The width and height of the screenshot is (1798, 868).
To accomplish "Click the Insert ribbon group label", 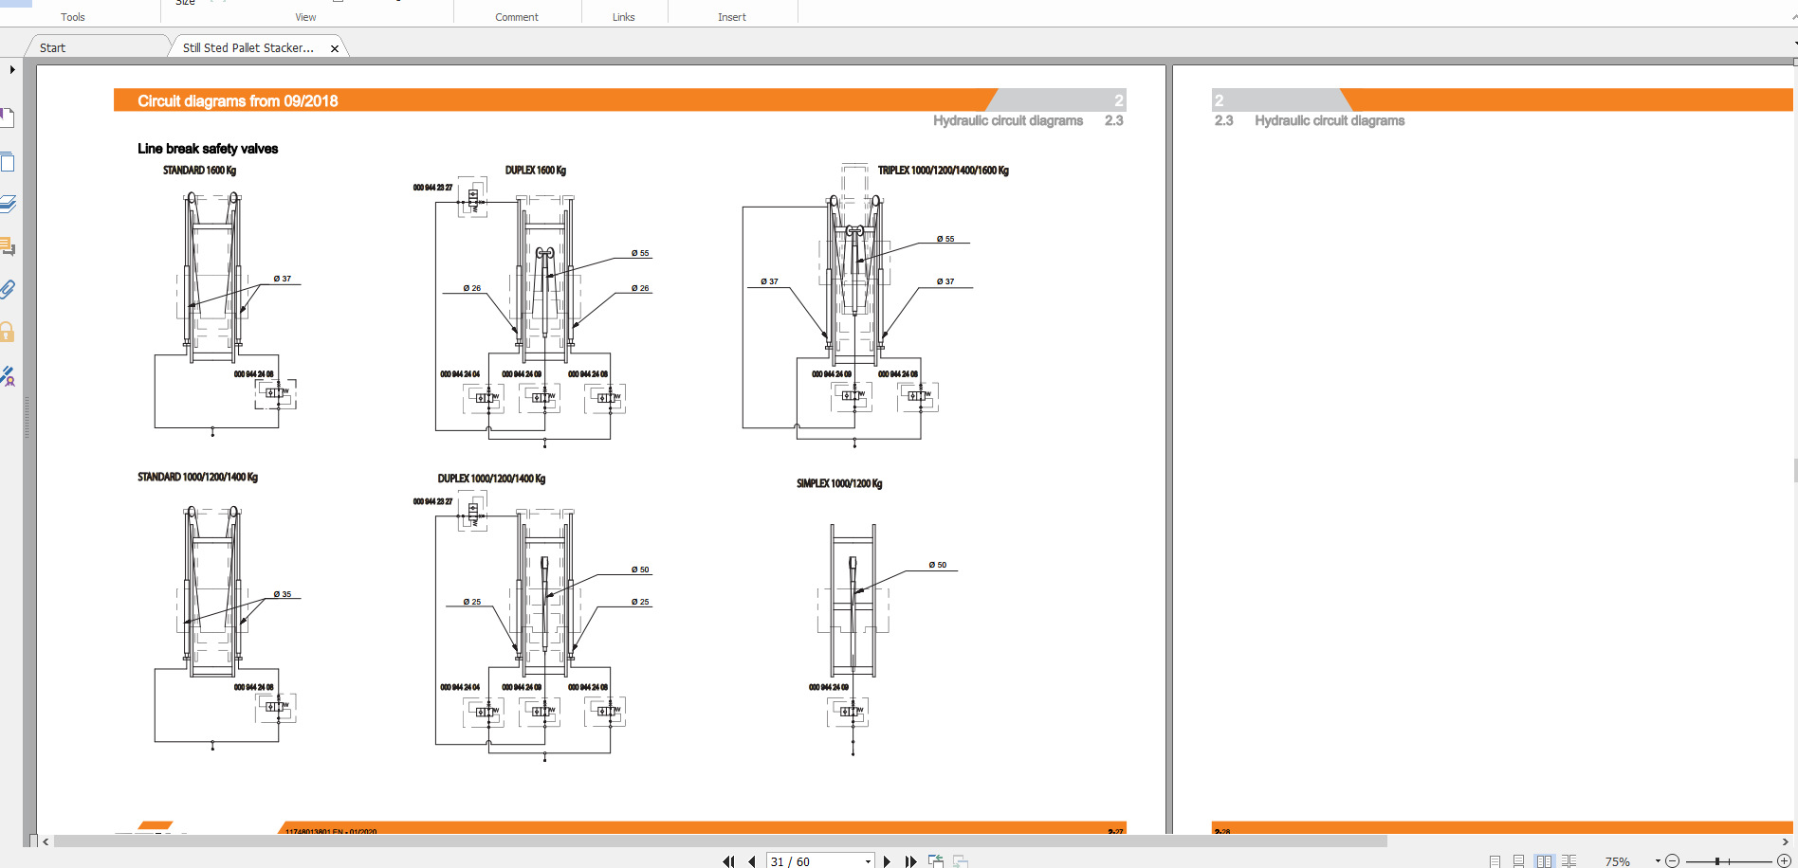I will (732, 17).
